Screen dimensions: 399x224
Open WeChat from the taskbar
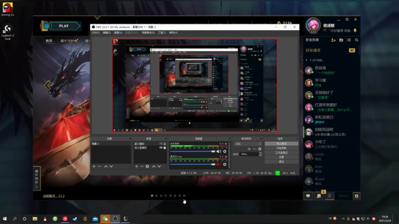click(105, 218)
